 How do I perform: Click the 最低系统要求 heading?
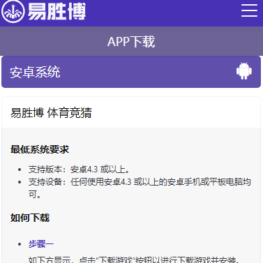tap(40, 149)
